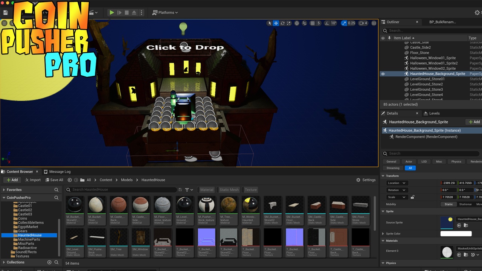Select the All details filter

(410, 168)
